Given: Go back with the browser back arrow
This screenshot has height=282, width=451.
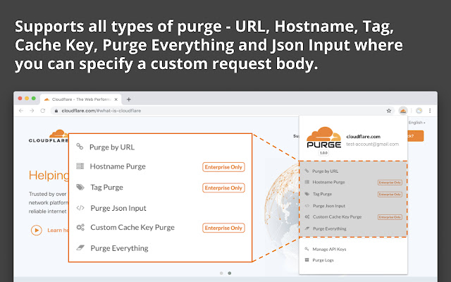Looking at the screenshot, I should (21, 111).
